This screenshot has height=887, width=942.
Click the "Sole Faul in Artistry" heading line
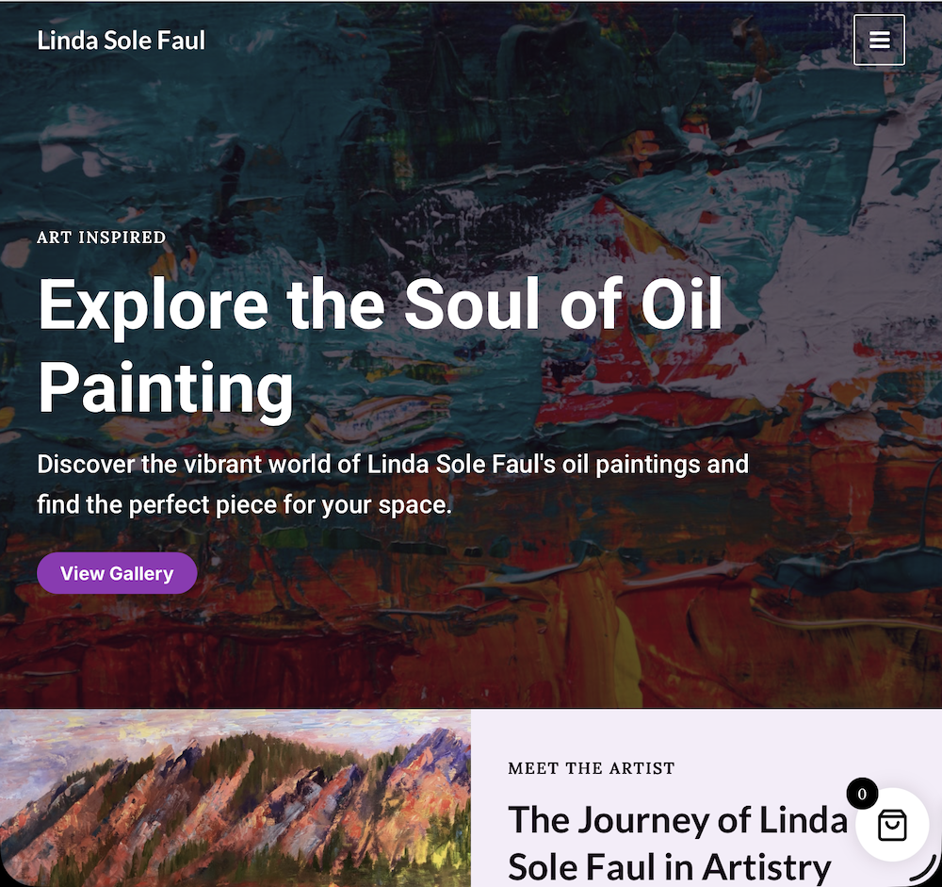pyautogui.click(x=669, y=866)
